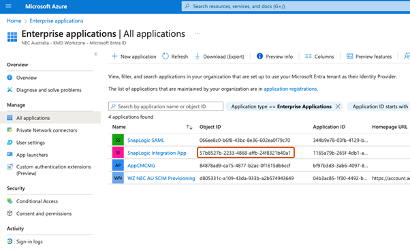Image resolution: width=410 pixels, height=251 pixels.
Task: Open Sign-in logs in Activity section
Action: tap(29, 241)
